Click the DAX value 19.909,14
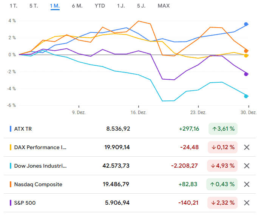Screen dimensions: 258x216 click(117, 147)
